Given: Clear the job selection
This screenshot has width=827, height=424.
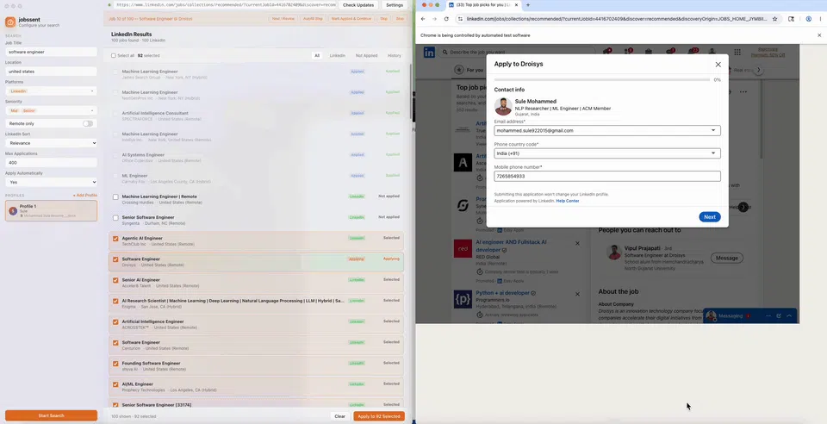Looking at the screenshot, I should pyautogui.click(x=339, y=416).
